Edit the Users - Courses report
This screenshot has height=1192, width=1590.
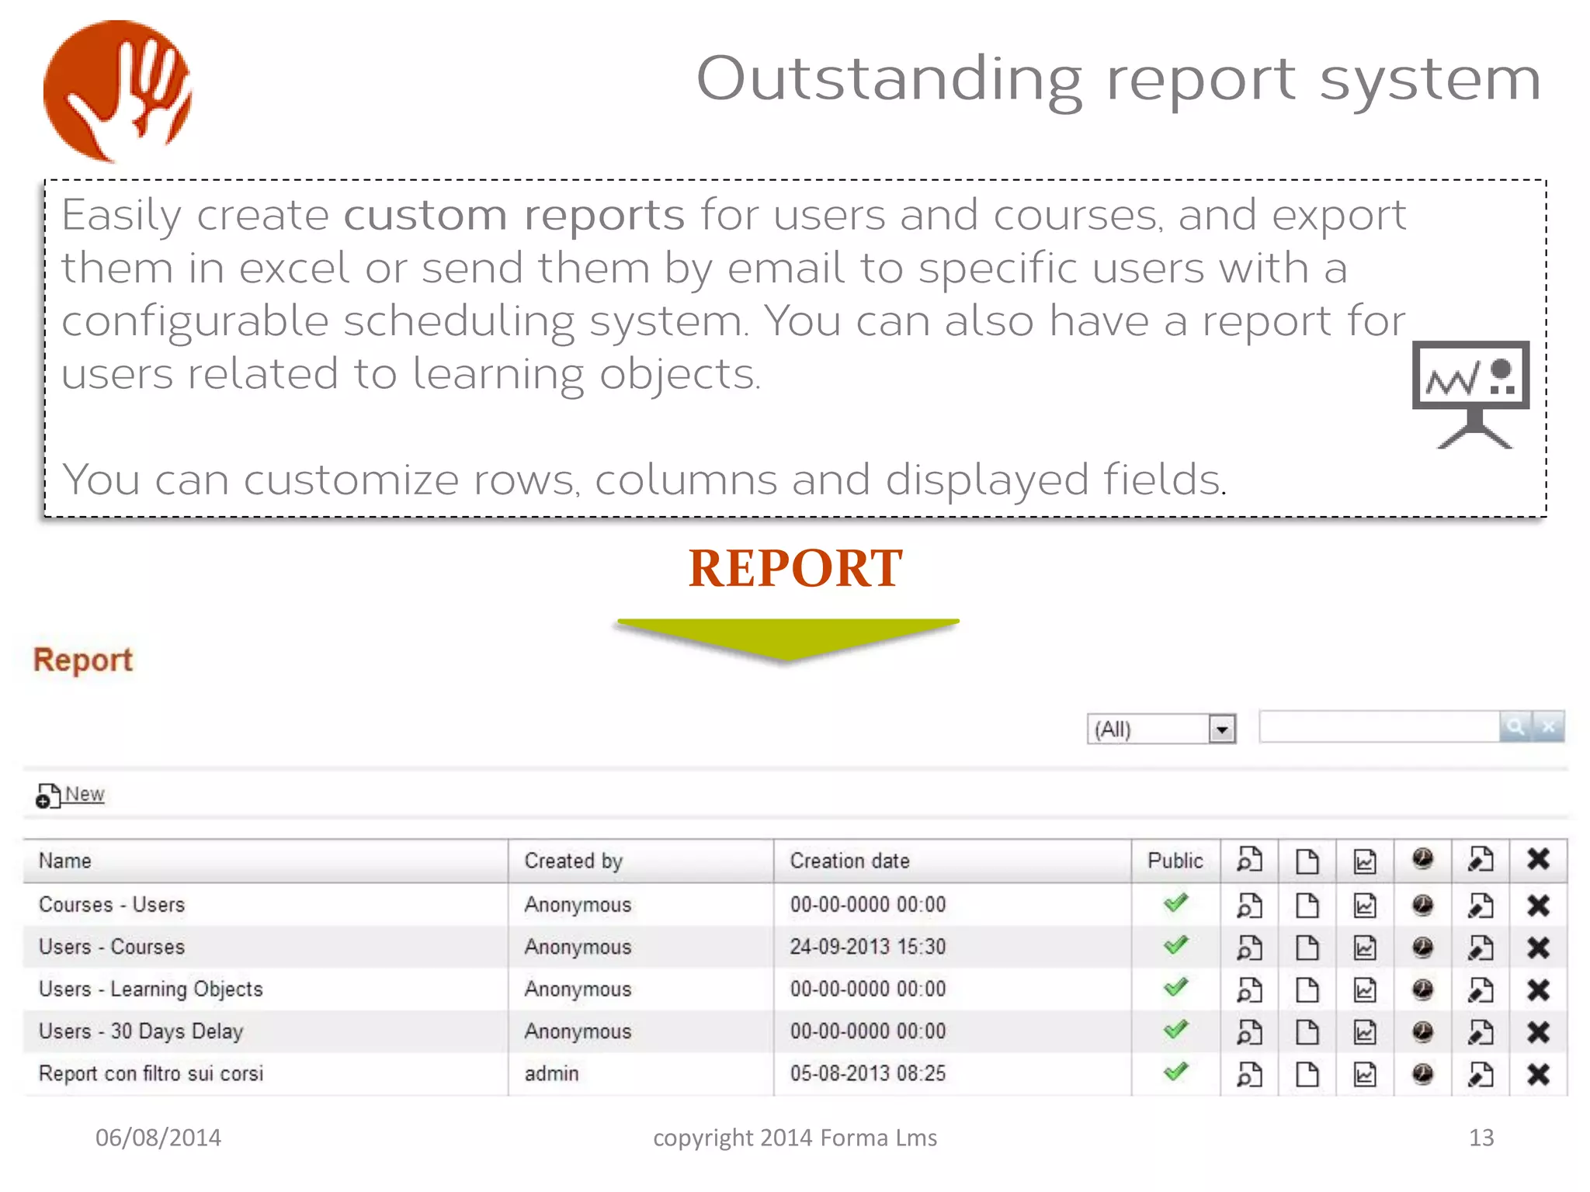click(1481, 948)
